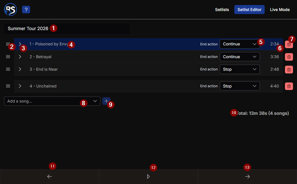The image size is (297, 184).
Task: Change the Stop dropdown for End is Near
Action: pyautogui.click(x=240, y=69)
